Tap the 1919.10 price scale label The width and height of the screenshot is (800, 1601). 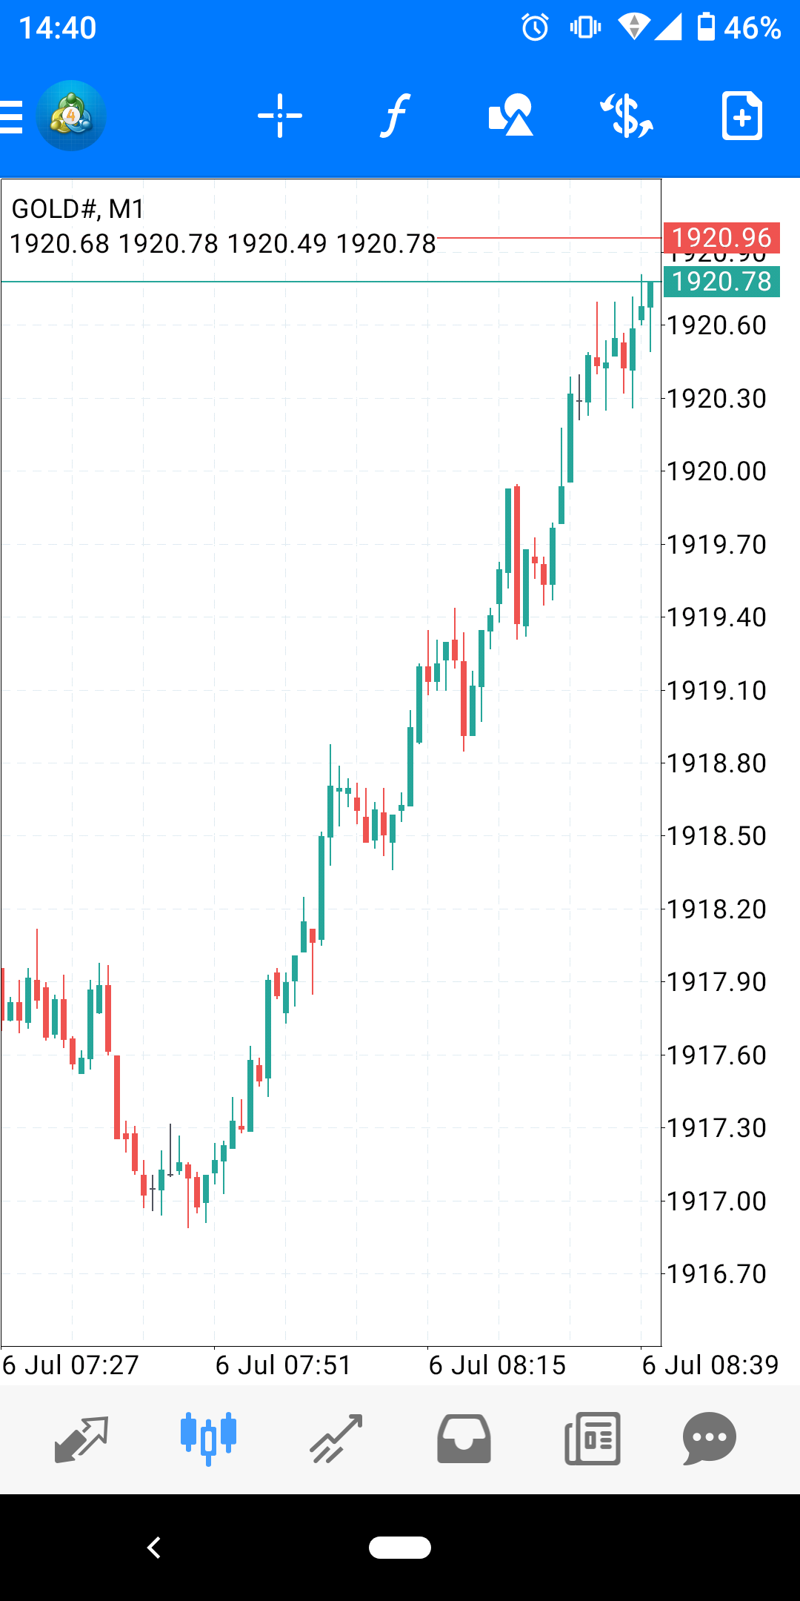pos(716,691)
